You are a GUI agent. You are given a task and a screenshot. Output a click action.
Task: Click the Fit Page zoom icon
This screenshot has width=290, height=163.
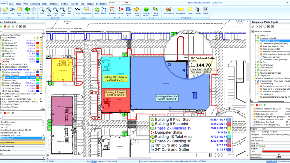click(x=49, y=11)
